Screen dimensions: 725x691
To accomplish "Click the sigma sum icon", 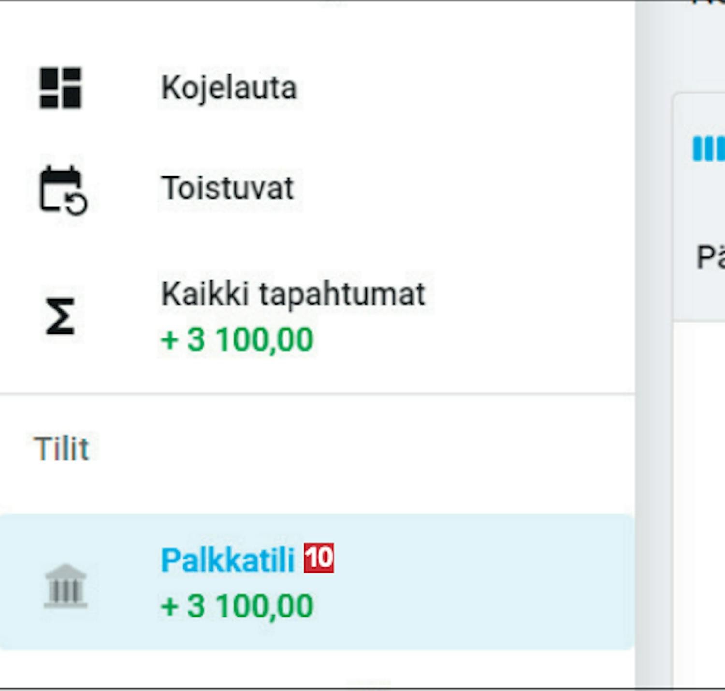I will pyautogui.click(x=60, y=316).
